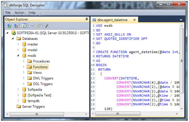Expand the tempdb database node
Screen dimensions: 189x122
tap(18, 101)
